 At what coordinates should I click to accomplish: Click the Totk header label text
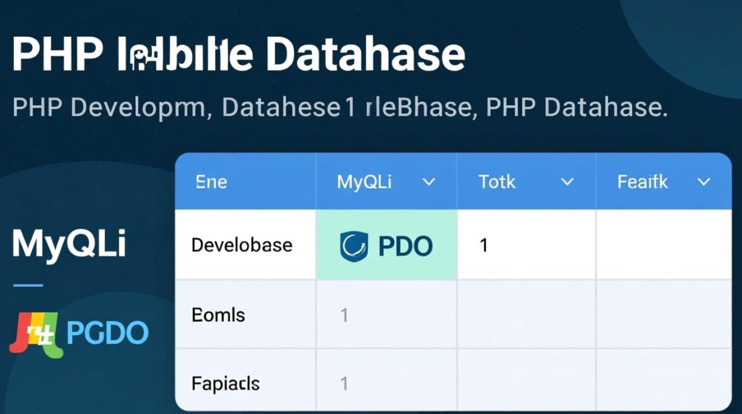(497, 182)
